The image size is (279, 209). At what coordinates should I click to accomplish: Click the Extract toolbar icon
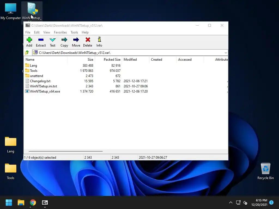coord(41,40)
